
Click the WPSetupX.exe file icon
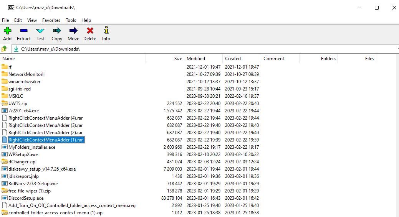click(x=4, y=154)
